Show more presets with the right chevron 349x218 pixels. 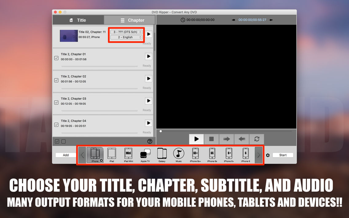point(259,155)
